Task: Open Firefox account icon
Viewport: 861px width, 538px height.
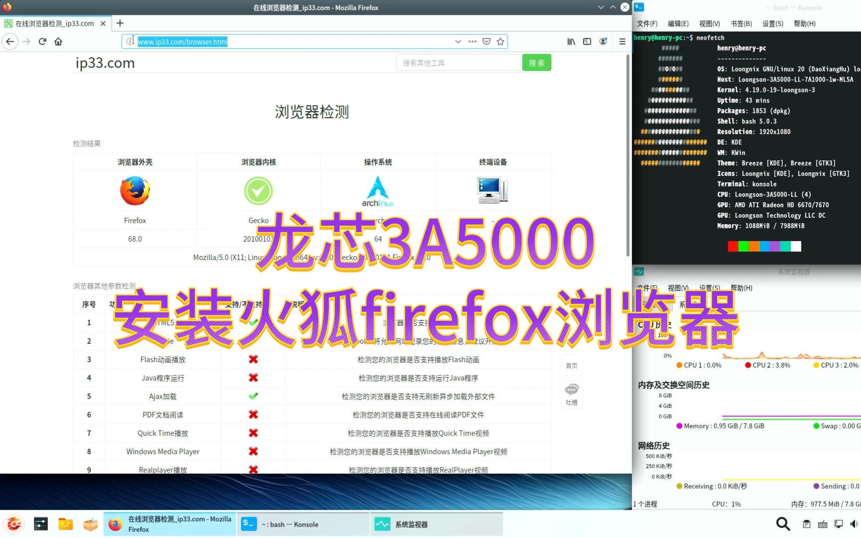Action: (x=603, y=41)
